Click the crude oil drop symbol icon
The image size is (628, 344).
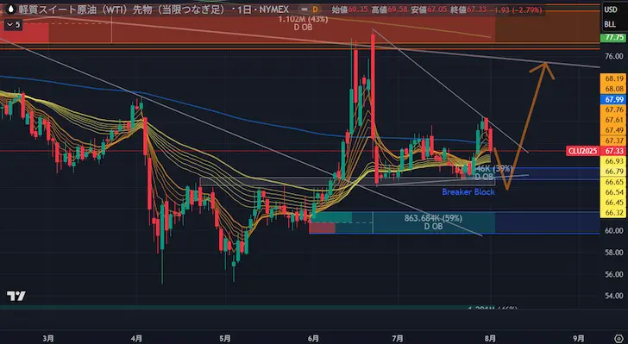pyautogui.click(x=11, y=9)
